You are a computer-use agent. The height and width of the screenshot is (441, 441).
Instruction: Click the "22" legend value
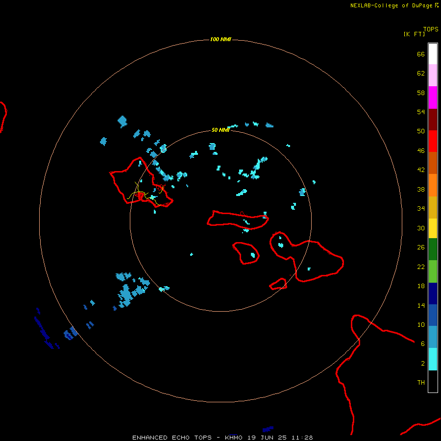coord(421,267)
